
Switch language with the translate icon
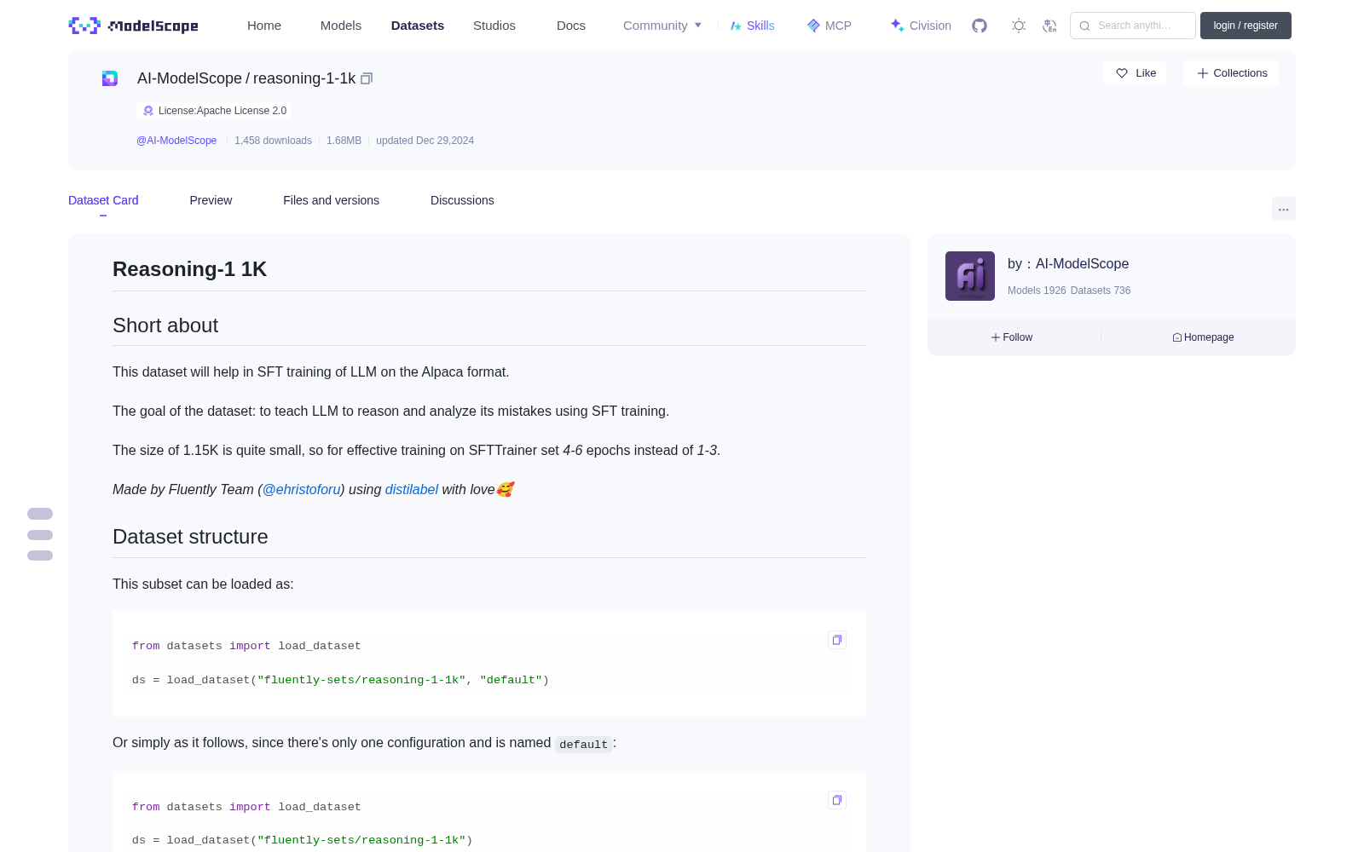click(1049, 26)
